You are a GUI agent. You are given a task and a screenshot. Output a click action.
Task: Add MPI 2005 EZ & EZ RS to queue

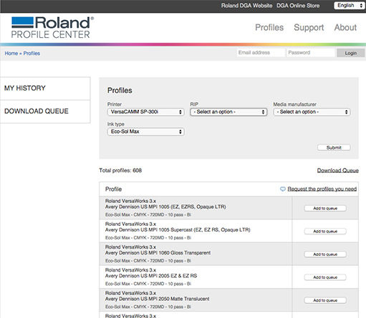tap(325, 277)
